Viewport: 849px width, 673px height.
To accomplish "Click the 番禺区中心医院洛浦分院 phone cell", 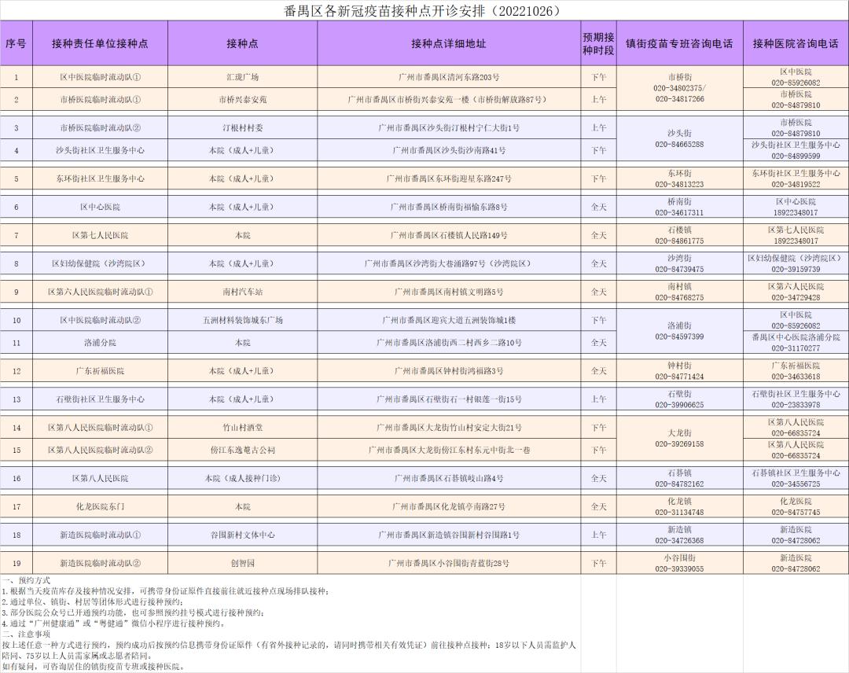I will coord(796,343).
